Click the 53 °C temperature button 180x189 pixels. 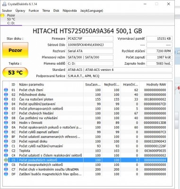point(15,73)
